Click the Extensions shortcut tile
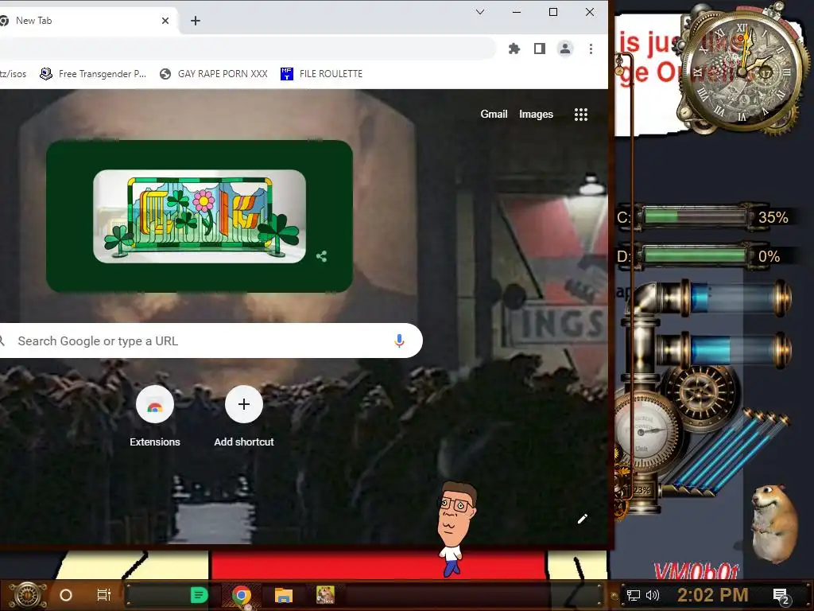Screen dimensions: 814x611 point(155,417)
